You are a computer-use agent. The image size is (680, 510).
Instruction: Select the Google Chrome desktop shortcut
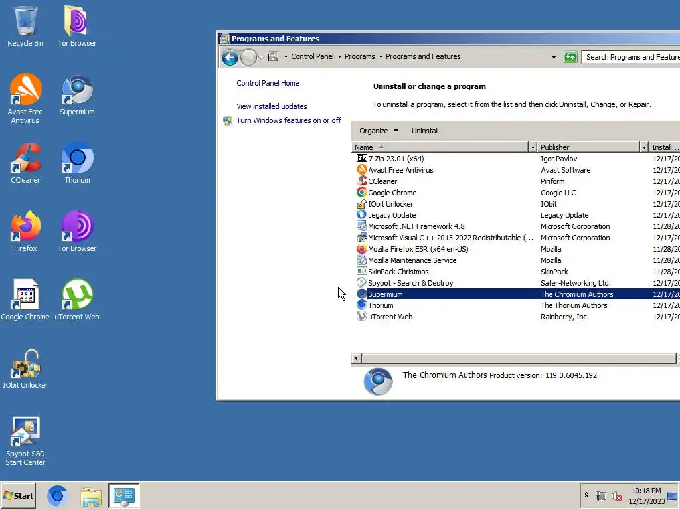click(25, 299)
